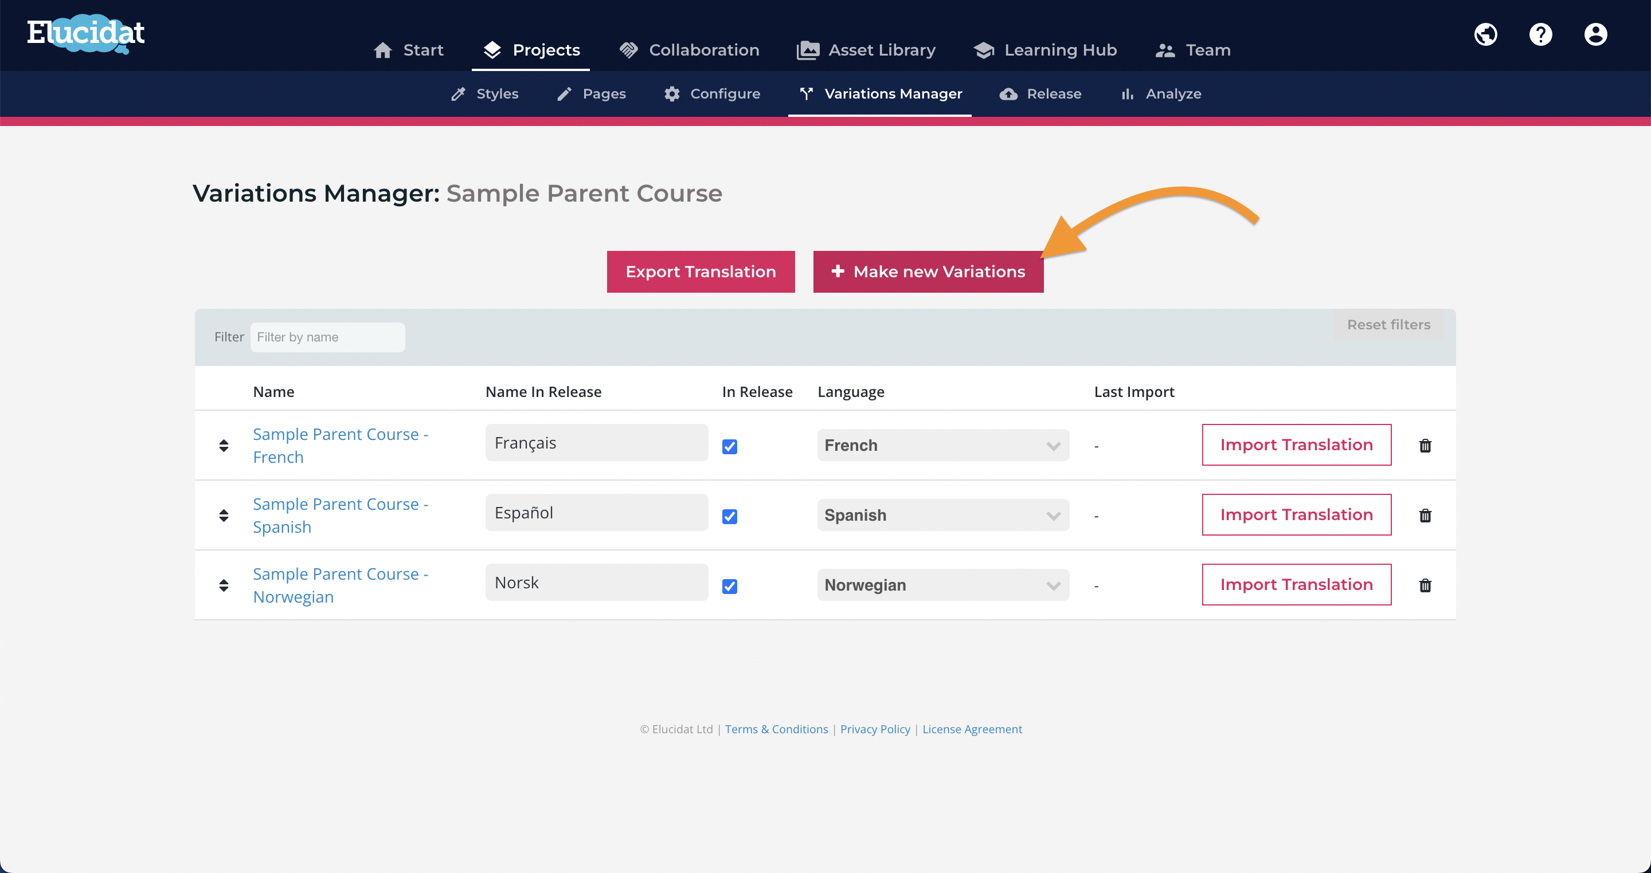Delete the Spanish variation with trash icon

[1425, 515]
